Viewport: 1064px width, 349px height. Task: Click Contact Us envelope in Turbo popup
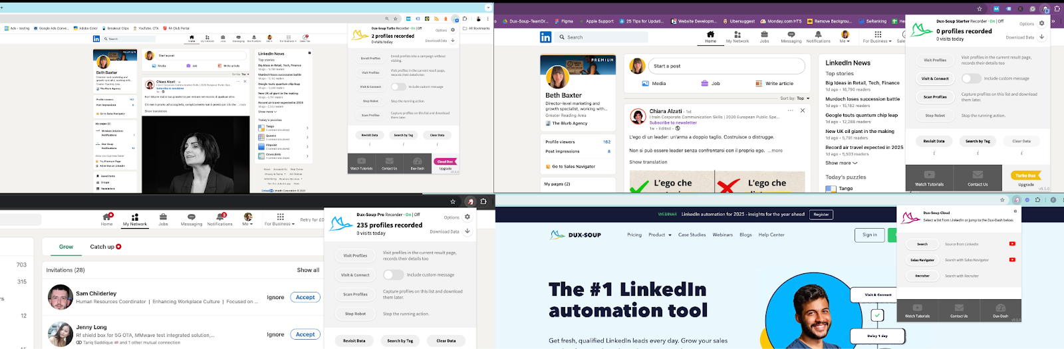389,161
